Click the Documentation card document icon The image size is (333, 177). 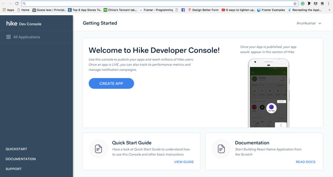pos(221,149)
